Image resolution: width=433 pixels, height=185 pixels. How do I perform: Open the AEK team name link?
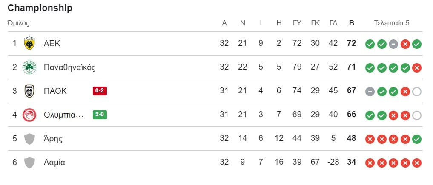click(x=52, y=43)
